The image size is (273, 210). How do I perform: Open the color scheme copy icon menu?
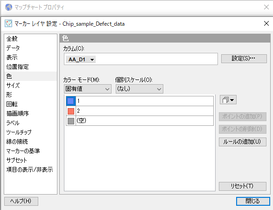point(228,100)
